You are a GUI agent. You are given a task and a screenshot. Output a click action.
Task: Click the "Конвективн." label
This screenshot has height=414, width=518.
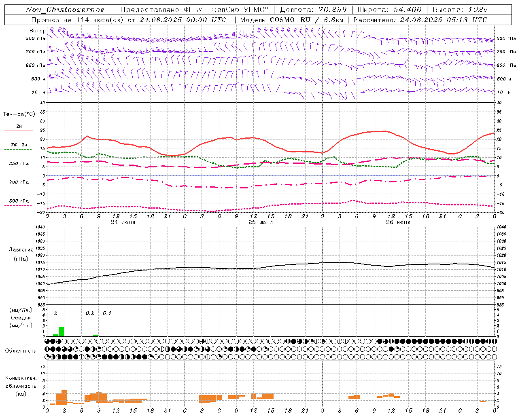coord(21,378)
